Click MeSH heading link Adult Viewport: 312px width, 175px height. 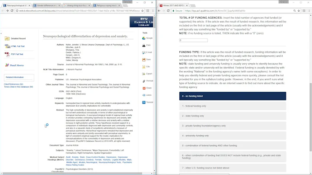(68, 157)
